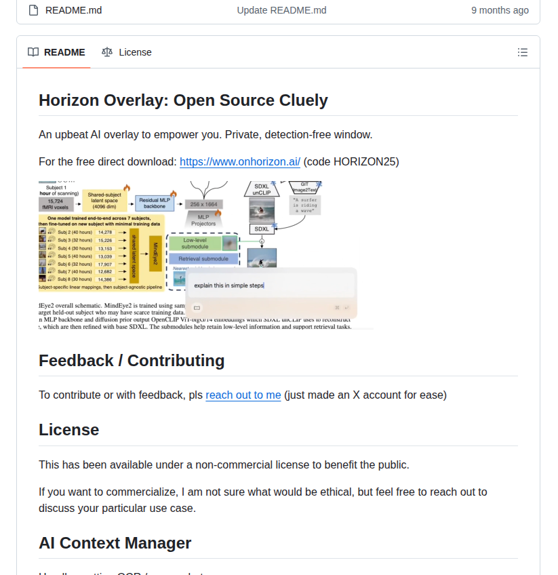This screenshot has height=575, width=558.
Task: Click the book icon beside README
Action: (33, 52)
